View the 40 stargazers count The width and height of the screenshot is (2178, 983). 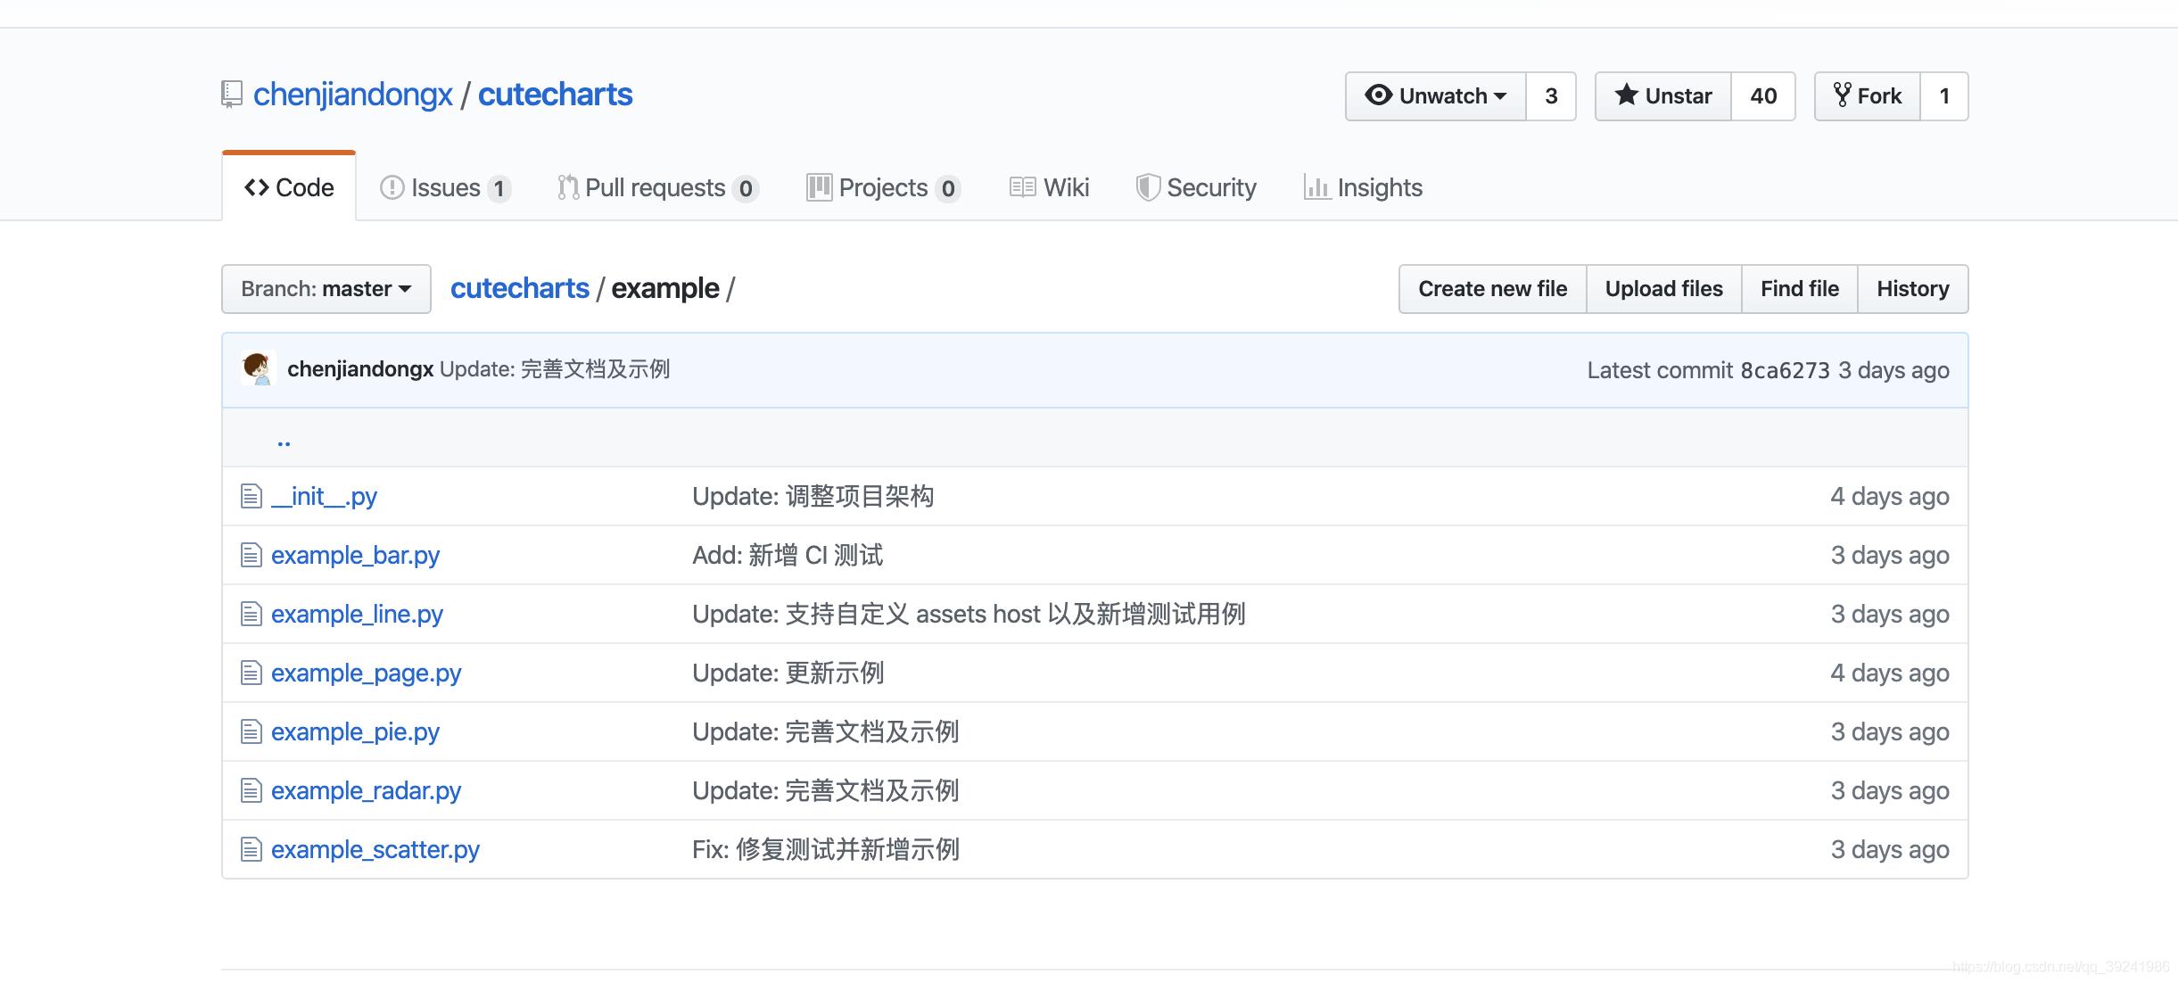tap(1763, 95)
